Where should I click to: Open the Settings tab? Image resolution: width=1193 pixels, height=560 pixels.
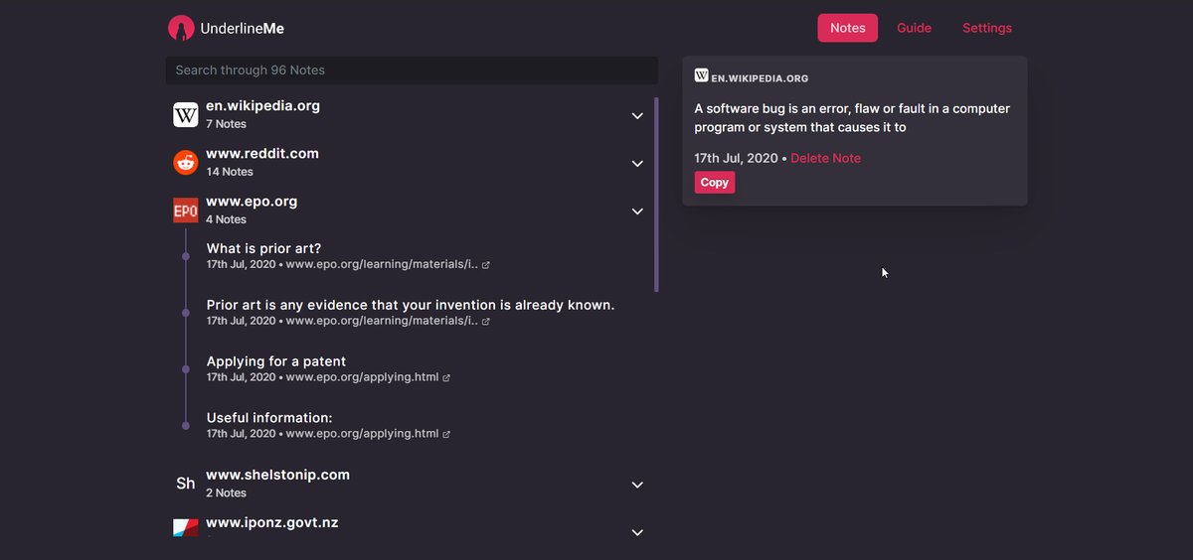987,28
